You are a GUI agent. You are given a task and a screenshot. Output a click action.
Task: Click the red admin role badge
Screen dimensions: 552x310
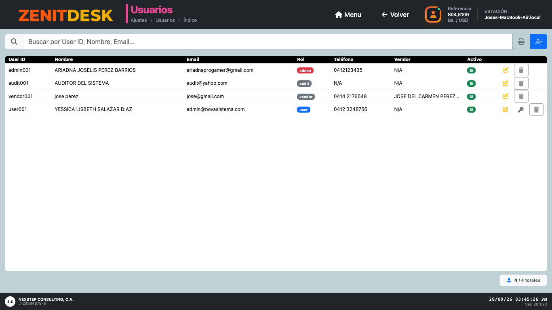(305, 70)
